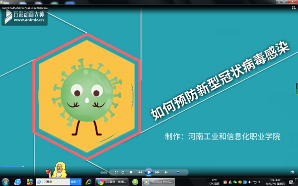Toggle shuffle mode in media player
Screen dimensions: 298x186
point(116,172)
